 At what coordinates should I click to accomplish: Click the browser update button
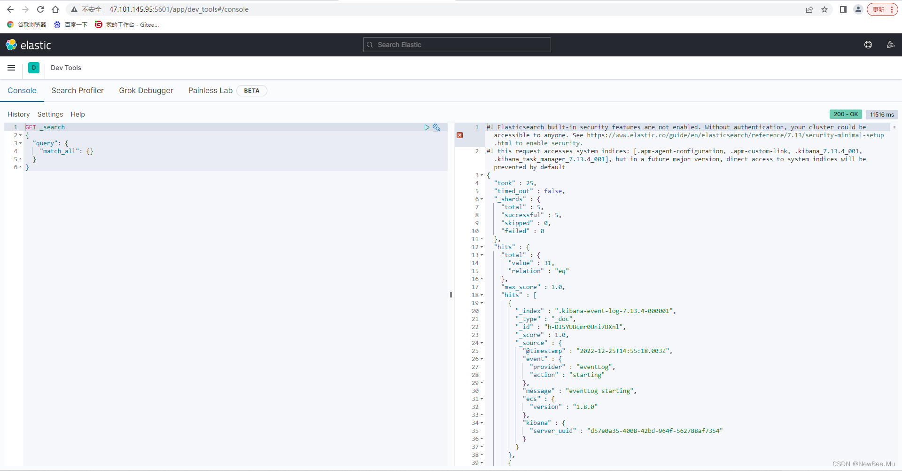(882, 9)
